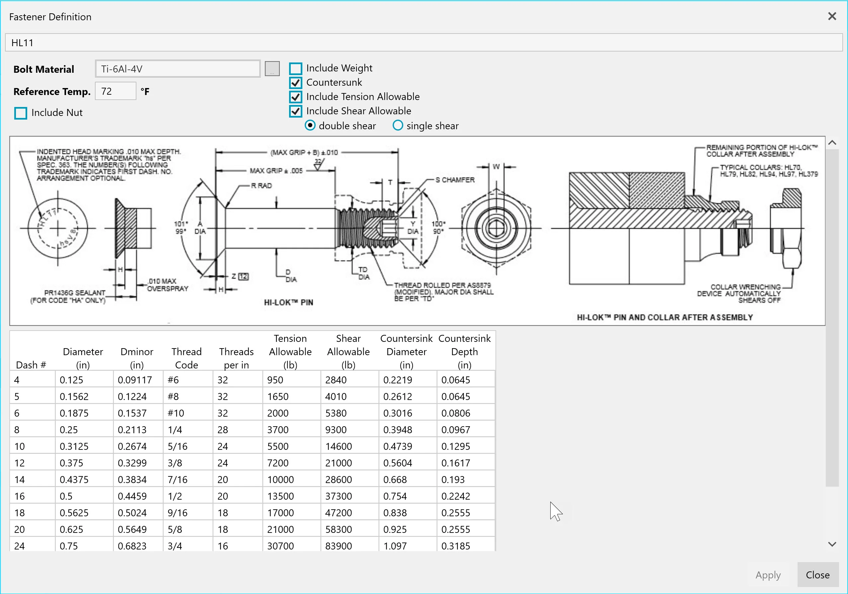Screen dimensions: 848x594
Task: Click diameter cell 0.3125
Action: click(x=84, y=446)
